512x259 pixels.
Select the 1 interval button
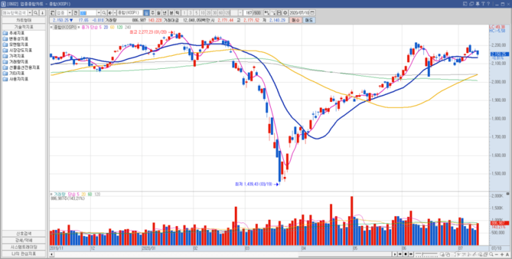click(185, 12)
